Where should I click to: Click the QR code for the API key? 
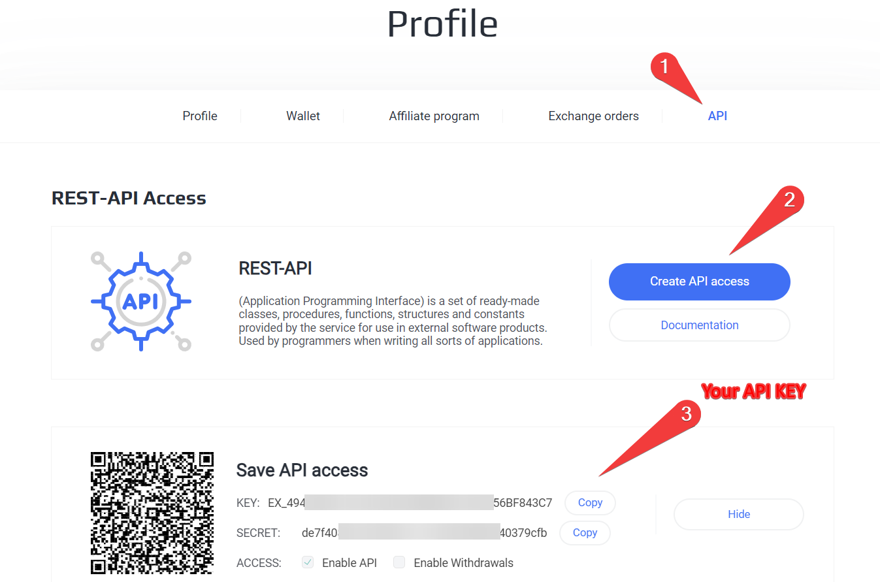(152, 513)
